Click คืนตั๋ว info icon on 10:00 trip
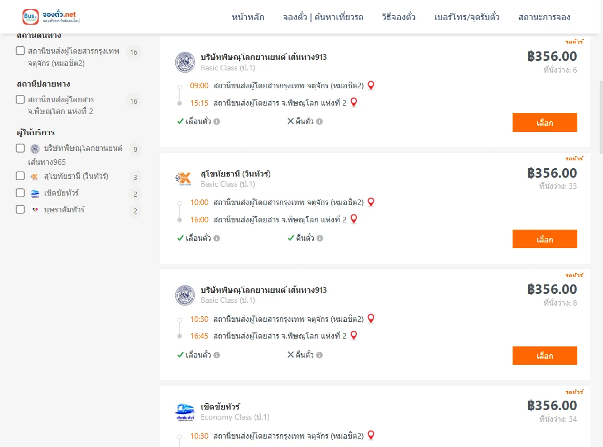 point(320,239)
